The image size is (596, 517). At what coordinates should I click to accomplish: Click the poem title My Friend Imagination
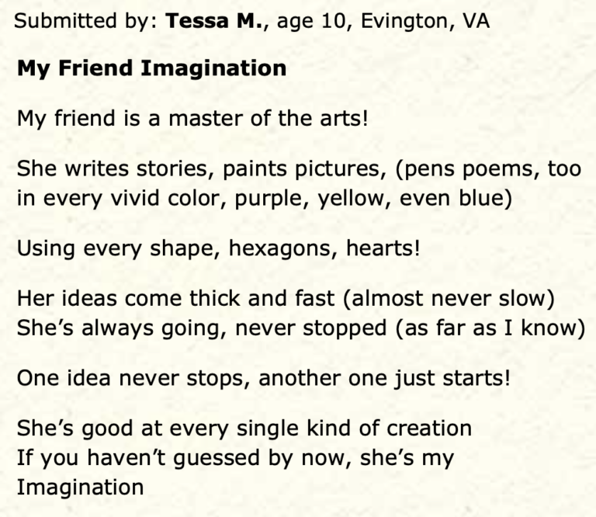(x=151, y=69)
